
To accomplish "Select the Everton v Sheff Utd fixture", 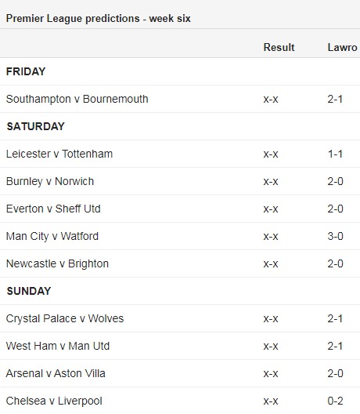I will coord(53,209).
